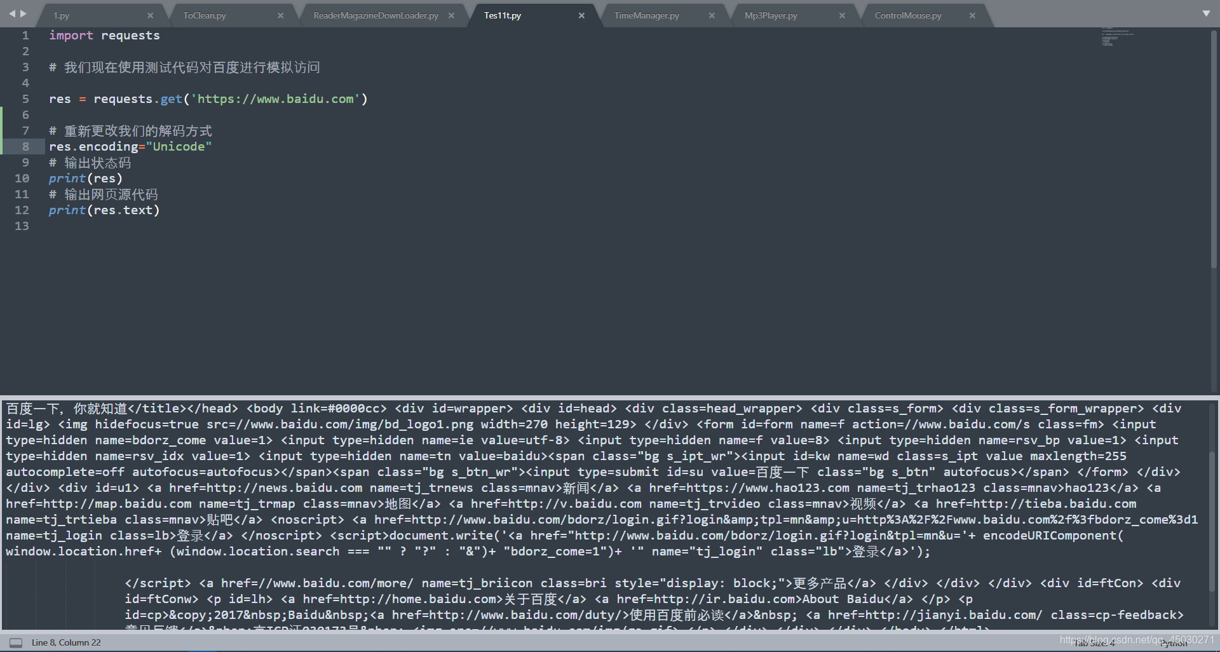This screenshot has width=1220, height=652.
Task: Place cursor on 'import requests' line
Action: click(104, 36)
